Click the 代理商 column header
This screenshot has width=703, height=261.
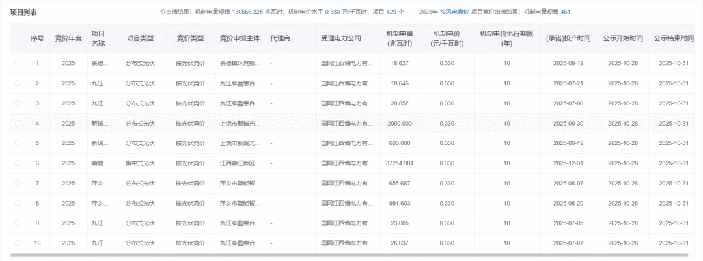click(x=281, y=38)
